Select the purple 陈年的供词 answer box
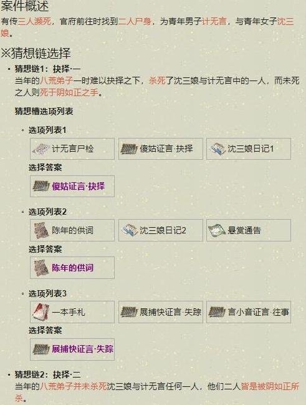306x405 pixels. tap(72, 268)
